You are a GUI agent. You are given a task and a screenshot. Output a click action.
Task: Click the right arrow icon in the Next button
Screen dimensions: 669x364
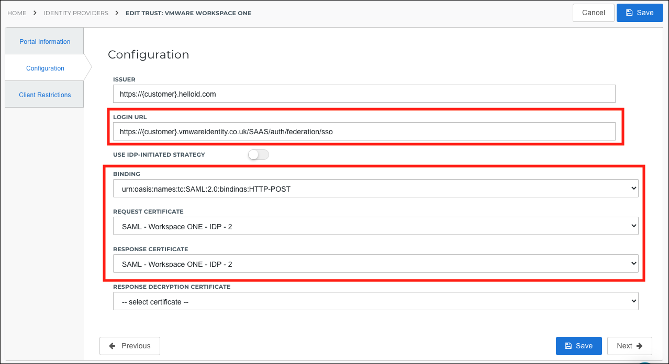640,346
